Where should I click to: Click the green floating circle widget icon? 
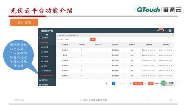(x=163, y=83)
